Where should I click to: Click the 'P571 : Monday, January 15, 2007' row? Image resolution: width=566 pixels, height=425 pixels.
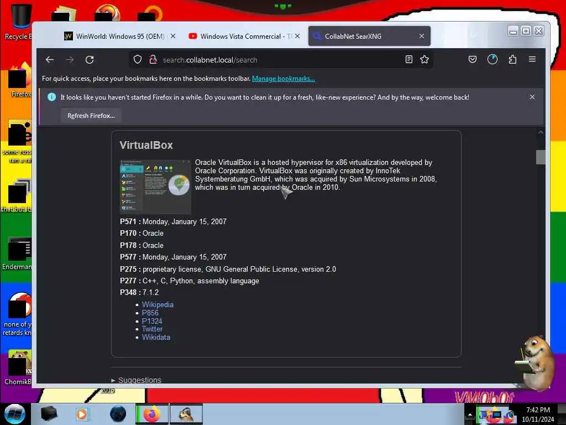173,221
